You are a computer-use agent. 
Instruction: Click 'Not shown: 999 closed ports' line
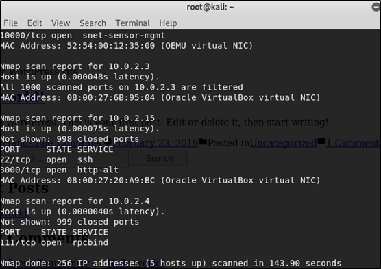click(69, 222)
